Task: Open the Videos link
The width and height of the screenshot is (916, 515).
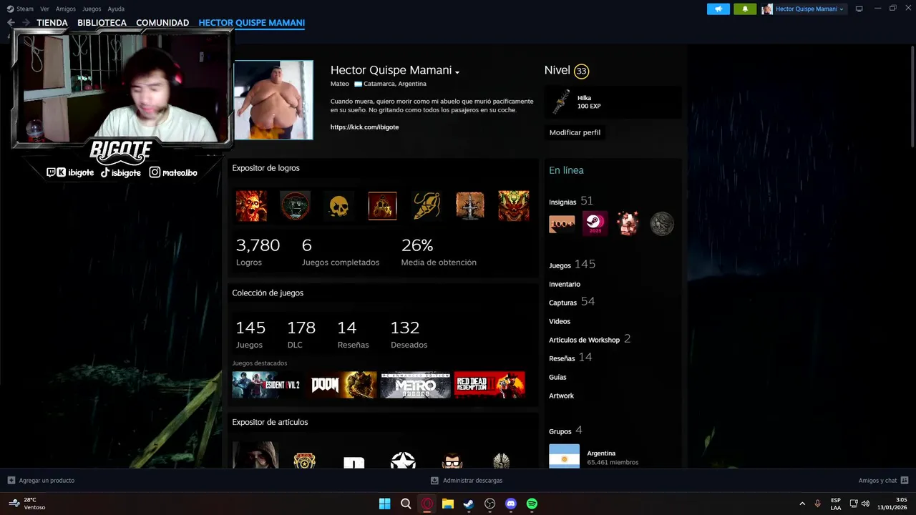Action: (560, 321)
